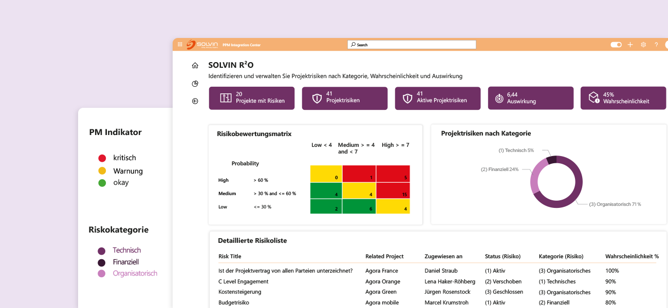668x308 pixels.
Task: Click the 'Agora France' project cell
Action: point(382,271)
